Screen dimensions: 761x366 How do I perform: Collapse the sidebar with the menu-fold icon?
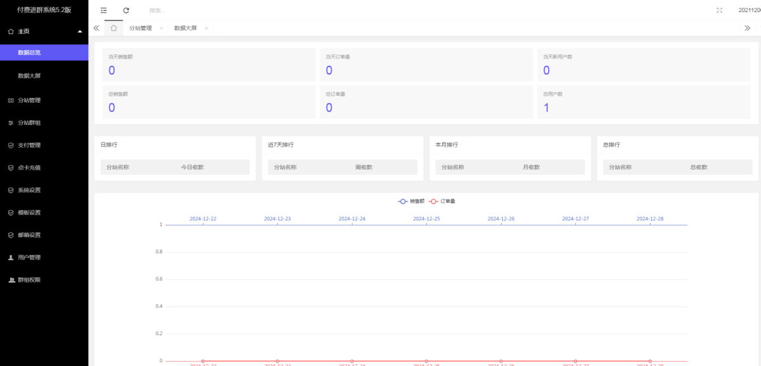pyautogui.click(x=104, y=10)
